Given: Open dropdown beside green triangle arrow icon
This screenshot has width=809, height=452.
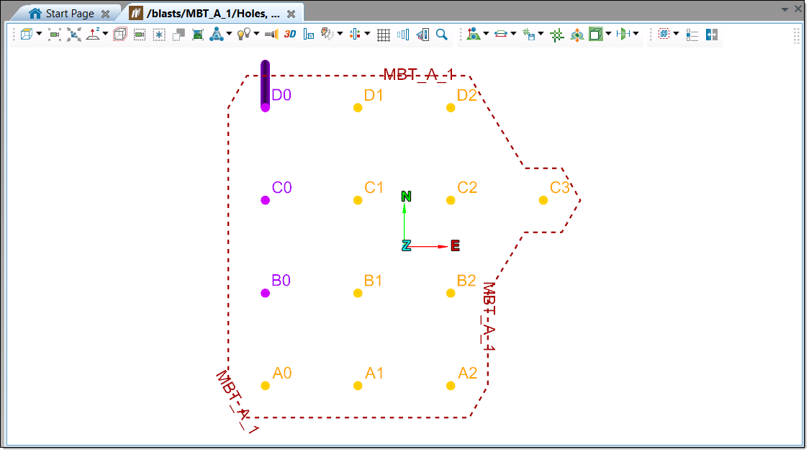Looking at the screenshot, I should 486,34.
